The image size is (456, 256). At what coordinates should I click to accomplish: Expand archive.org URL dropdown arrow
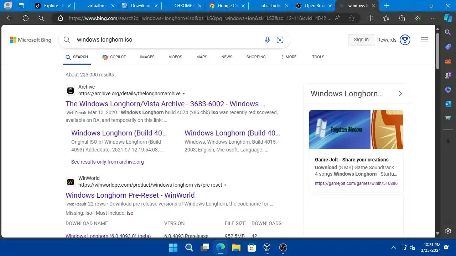coord(184,94)
